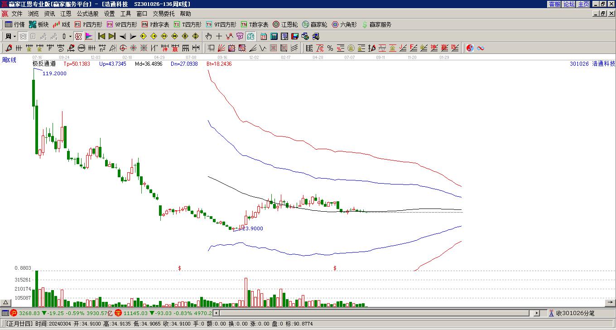The width and height of the screenshot is (616, 330).
Task: Click the Gann fan lines icon
Action: (x=221, y=48)
